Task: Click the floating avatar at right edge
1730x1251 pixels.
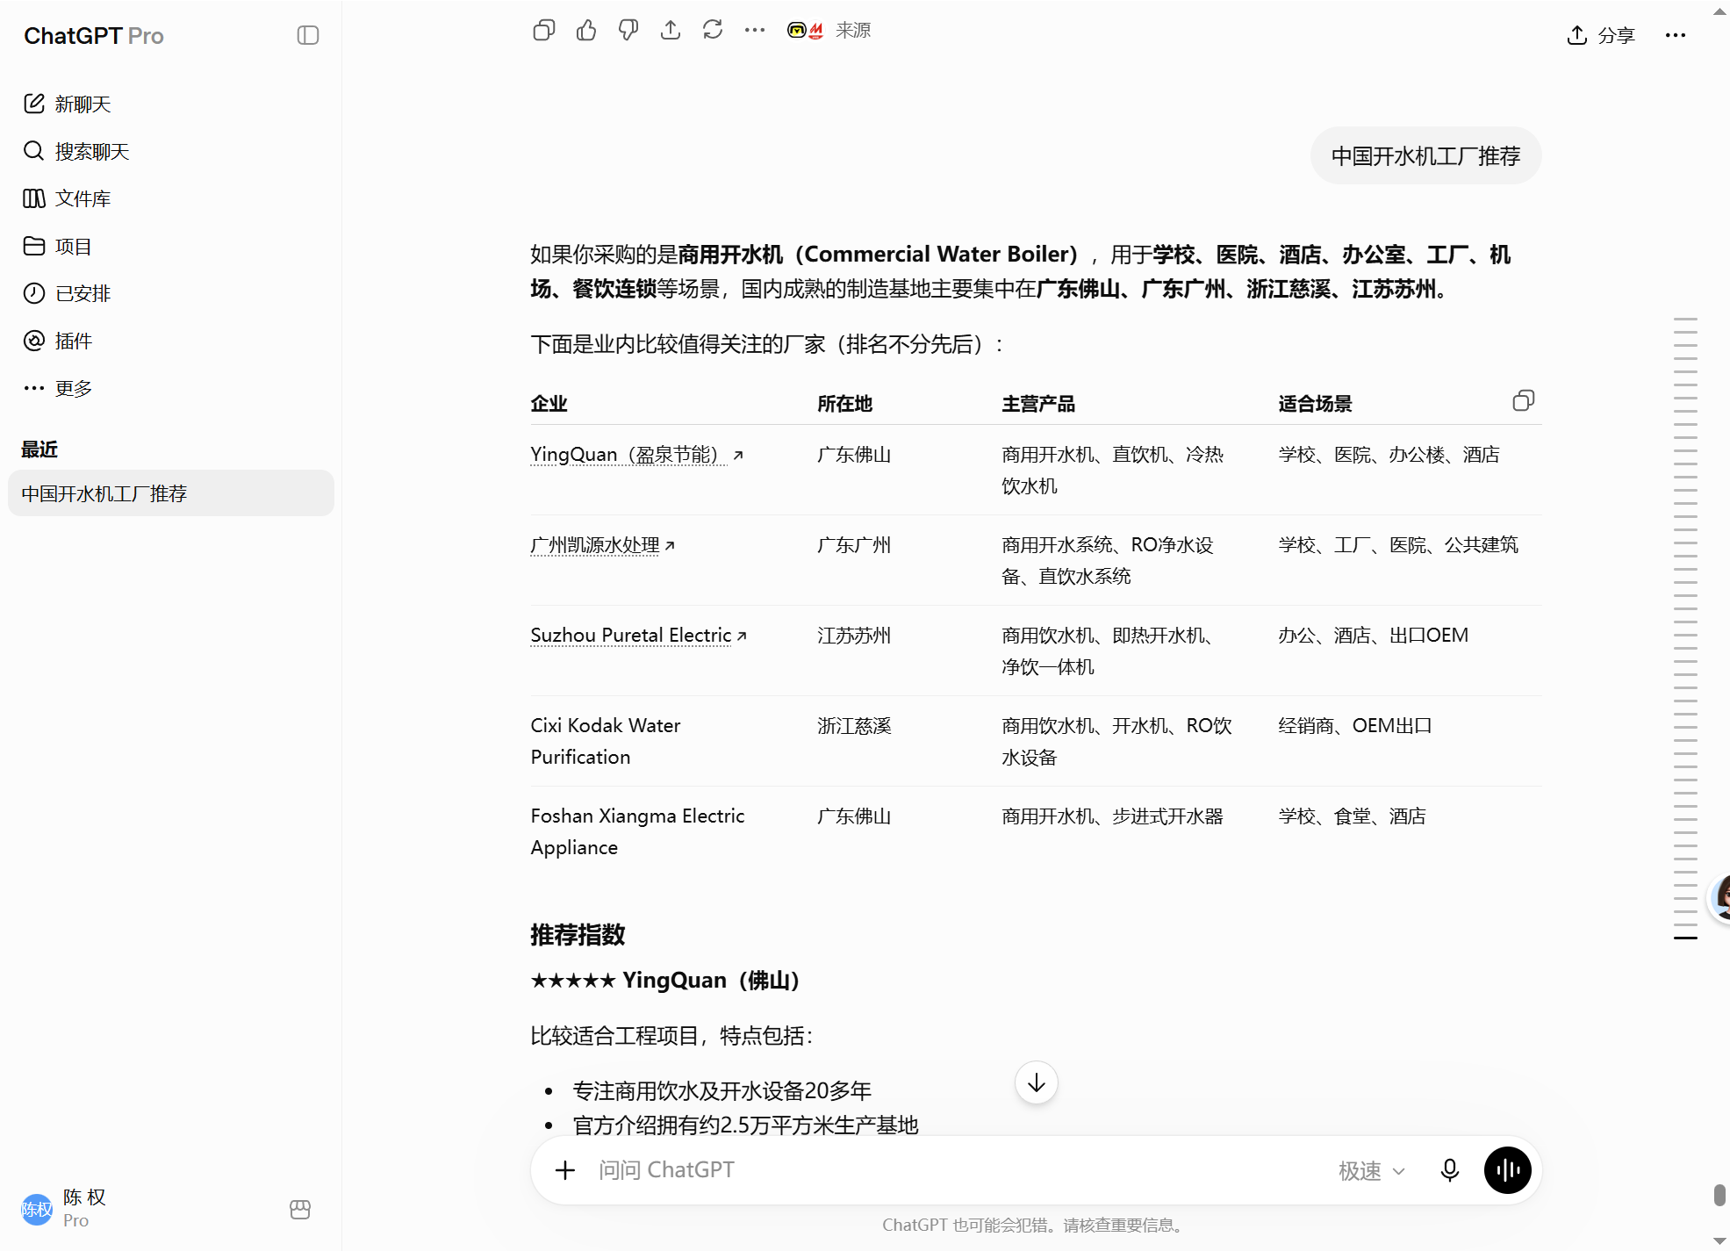Action: [x=1719, y=897]
